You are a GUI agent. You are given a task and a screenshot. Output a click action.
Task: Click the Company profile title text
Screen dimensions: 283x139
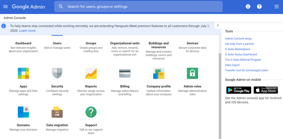tap(159, 86)
